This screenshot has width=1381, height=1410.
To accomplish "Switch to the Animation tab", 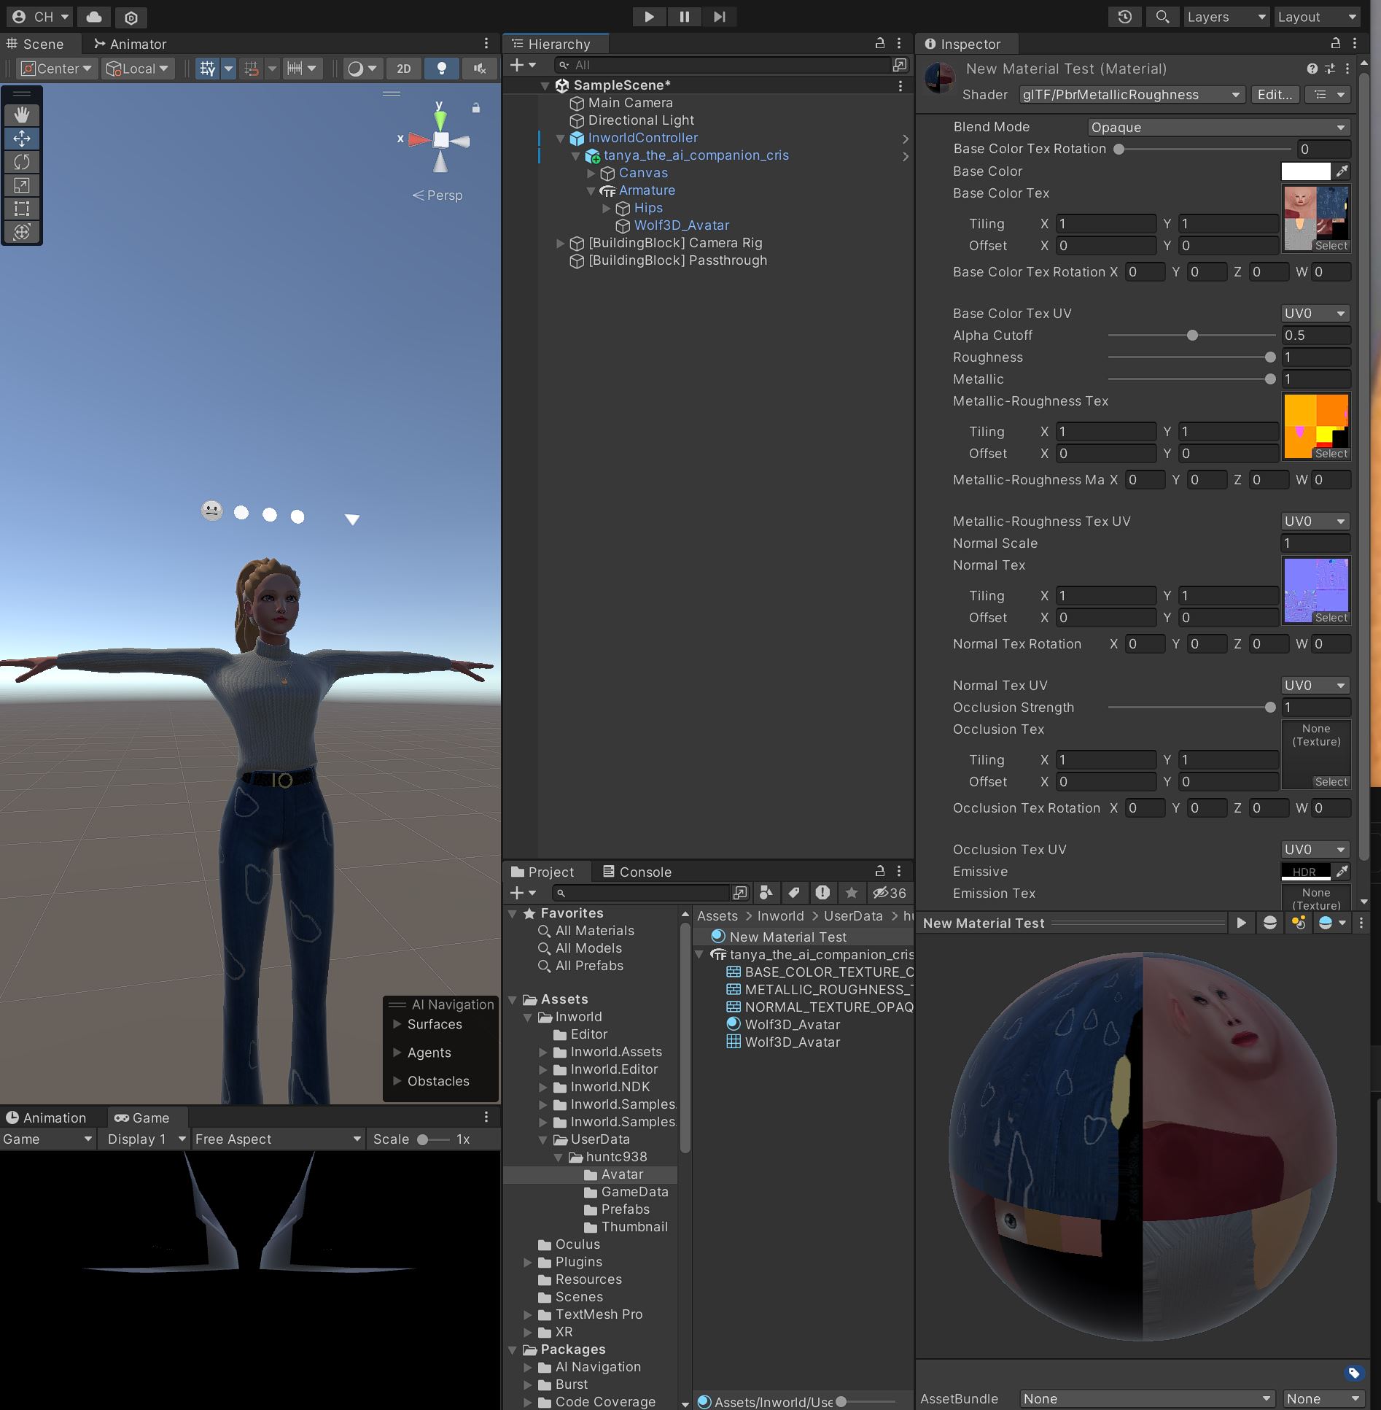I will tap(46, 1117).
